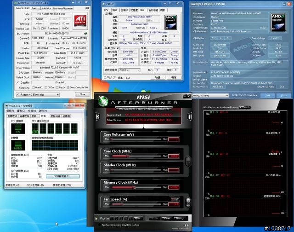Click the Apply button in Afterburner
Screen dimensions: 294x232
coord(154,219)
